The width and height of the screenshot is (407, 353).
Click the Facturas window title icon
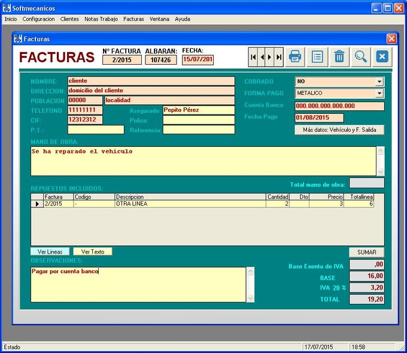(17, 39)
